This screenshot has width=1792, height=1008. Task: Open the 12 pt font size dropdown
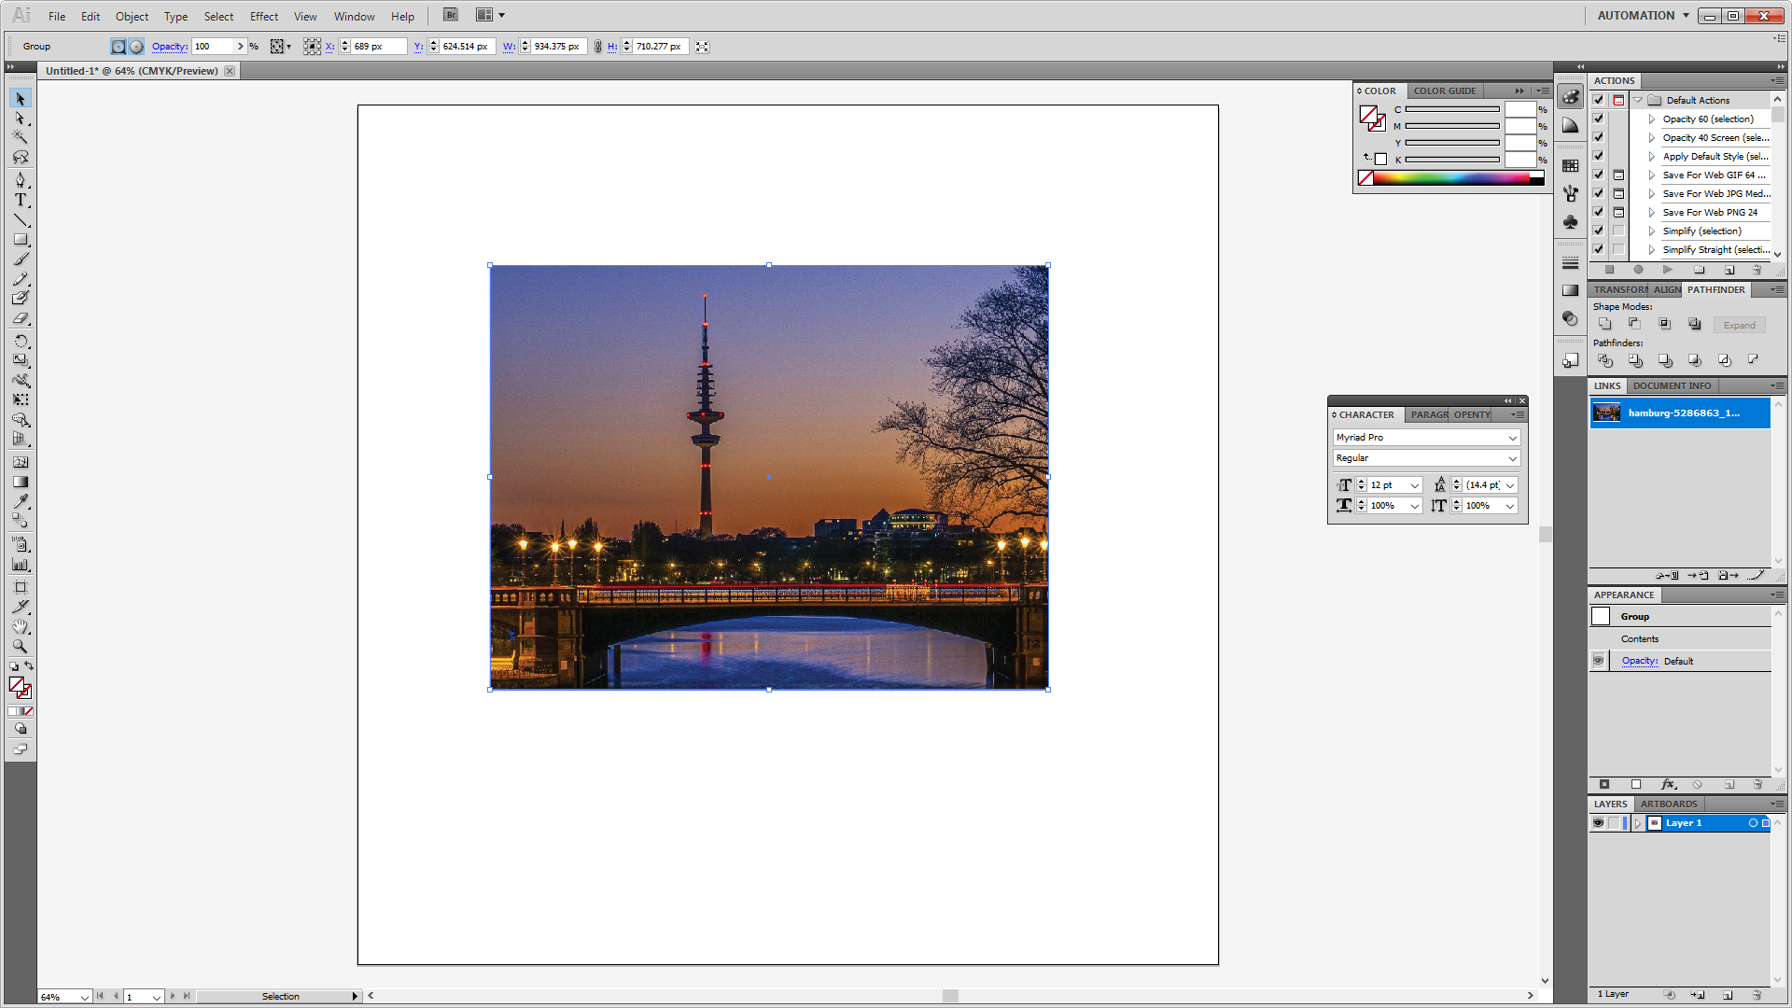[1415, 485]
